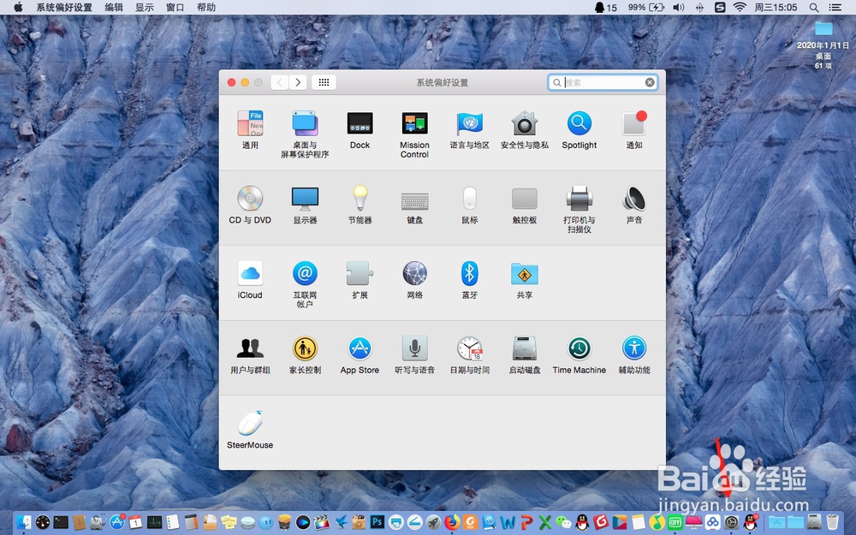The image size is (856, 535).
Task: Open 辅助功能 (Accessibility) preferences
Action: [633, 355]
